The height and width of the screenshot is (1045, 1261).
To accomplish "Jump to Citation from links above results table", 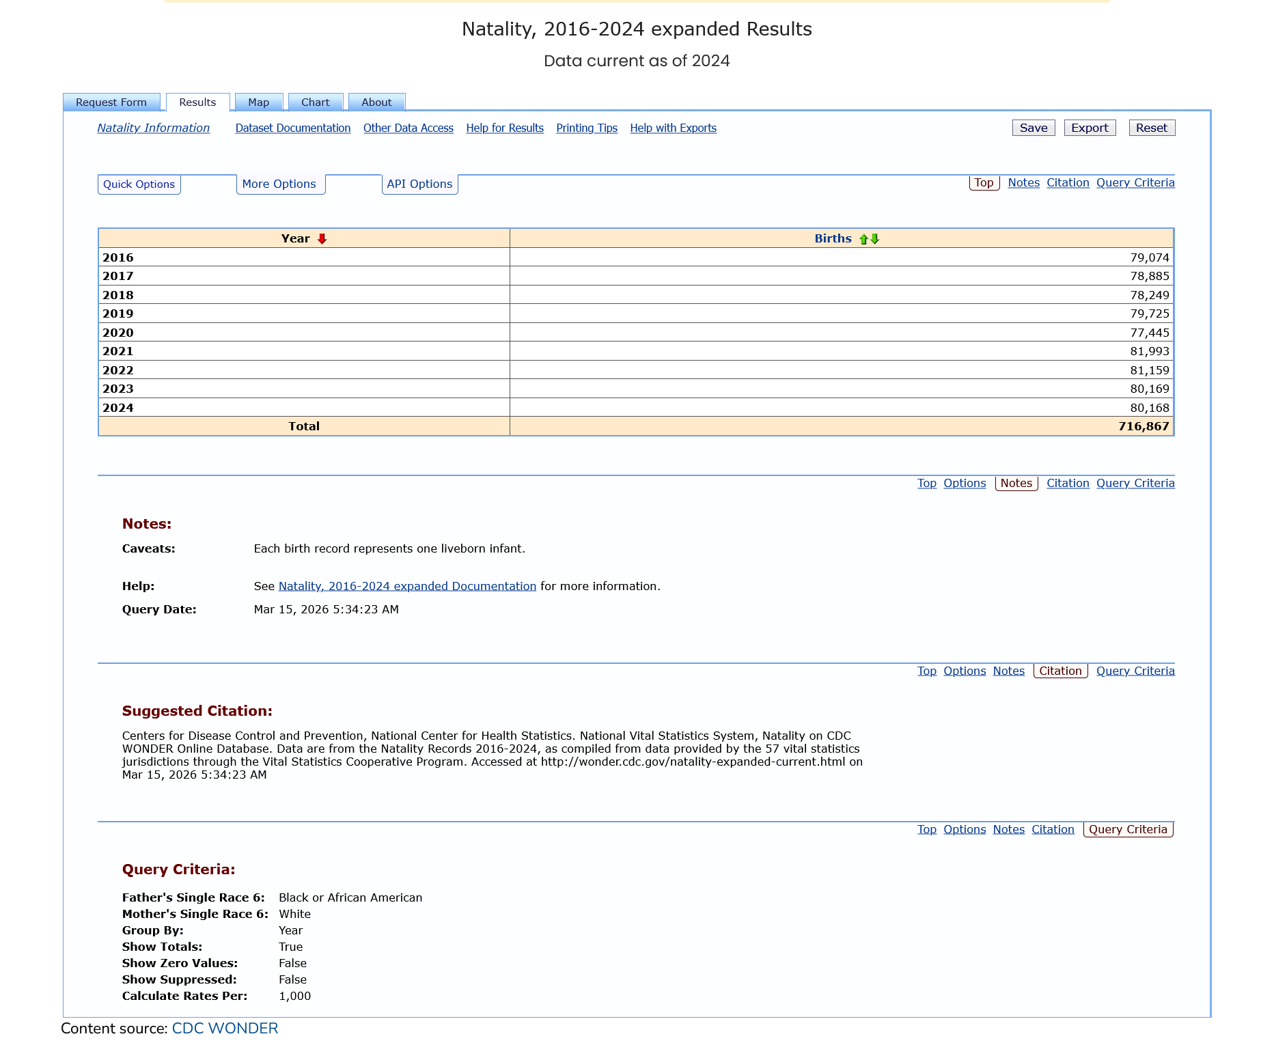I will [x=1068, y=182].
